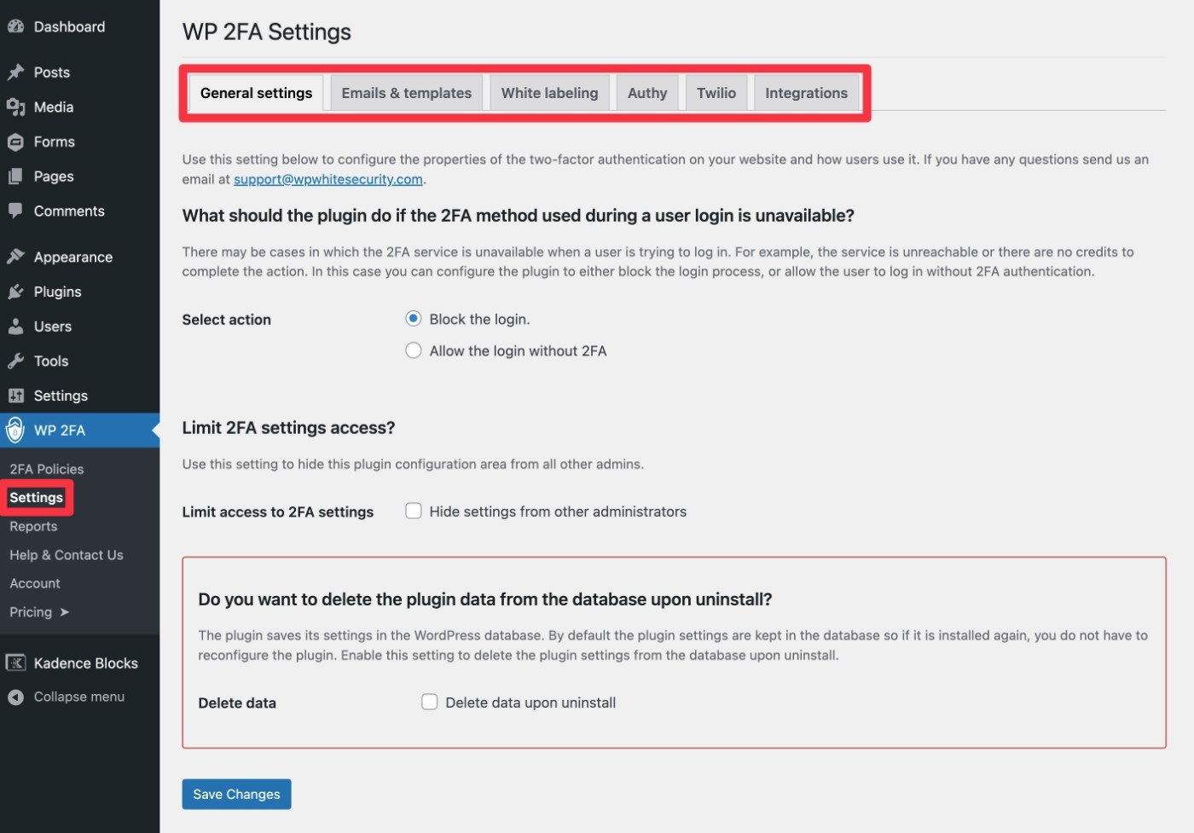Open the Users menu label
Viewport: 1194px width, 833px height.
[53, 327]
